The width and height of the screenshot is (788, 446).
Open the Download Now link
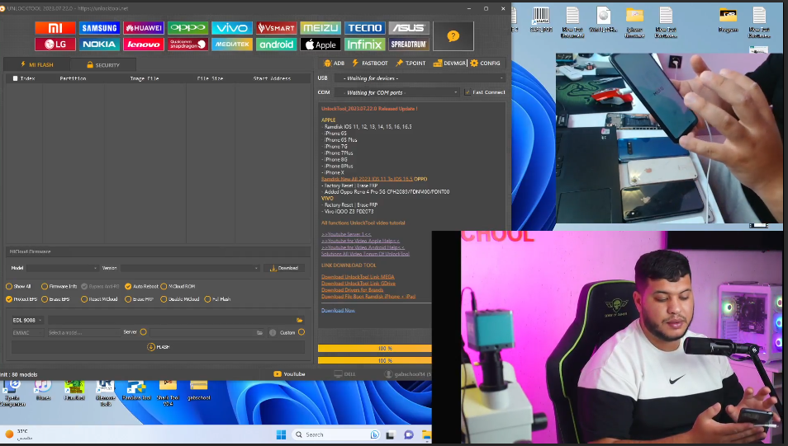(338, 311)
